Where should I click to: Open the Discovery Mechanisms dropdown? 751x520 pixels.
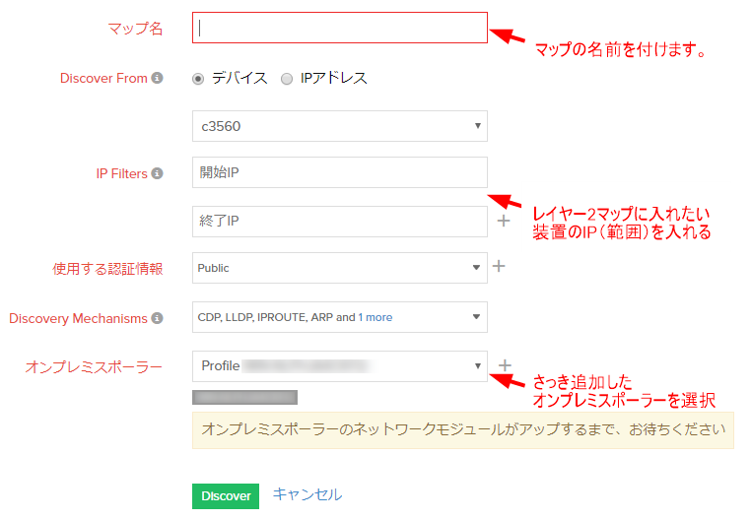pos(340,317)
